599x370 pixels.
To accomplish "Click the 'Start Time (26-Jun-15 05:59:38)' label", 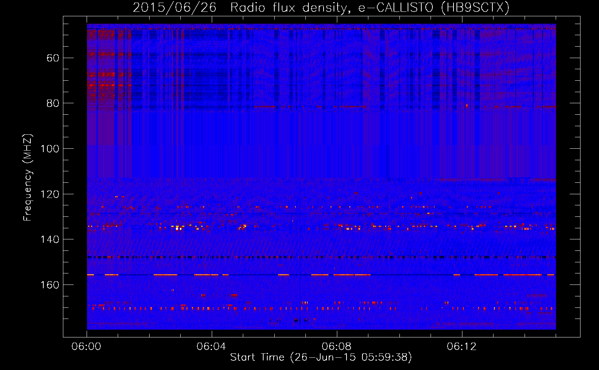I will point(321,357).
